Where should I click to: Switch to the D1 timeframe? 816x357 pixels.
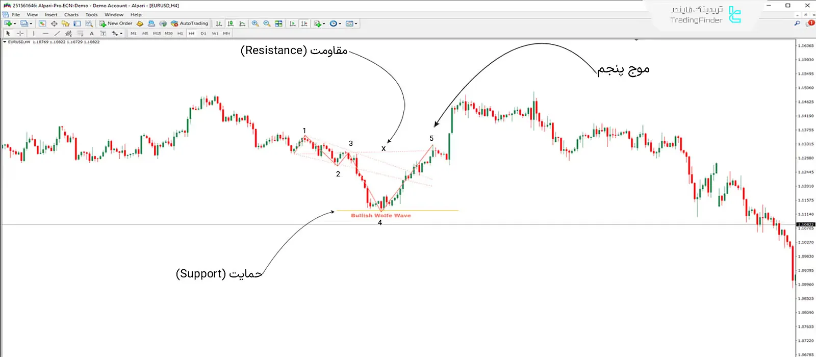(x=203, y=33)
